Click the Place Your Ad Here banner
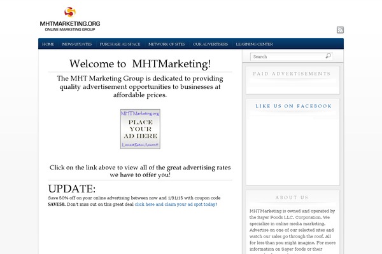 pos(140,129)
